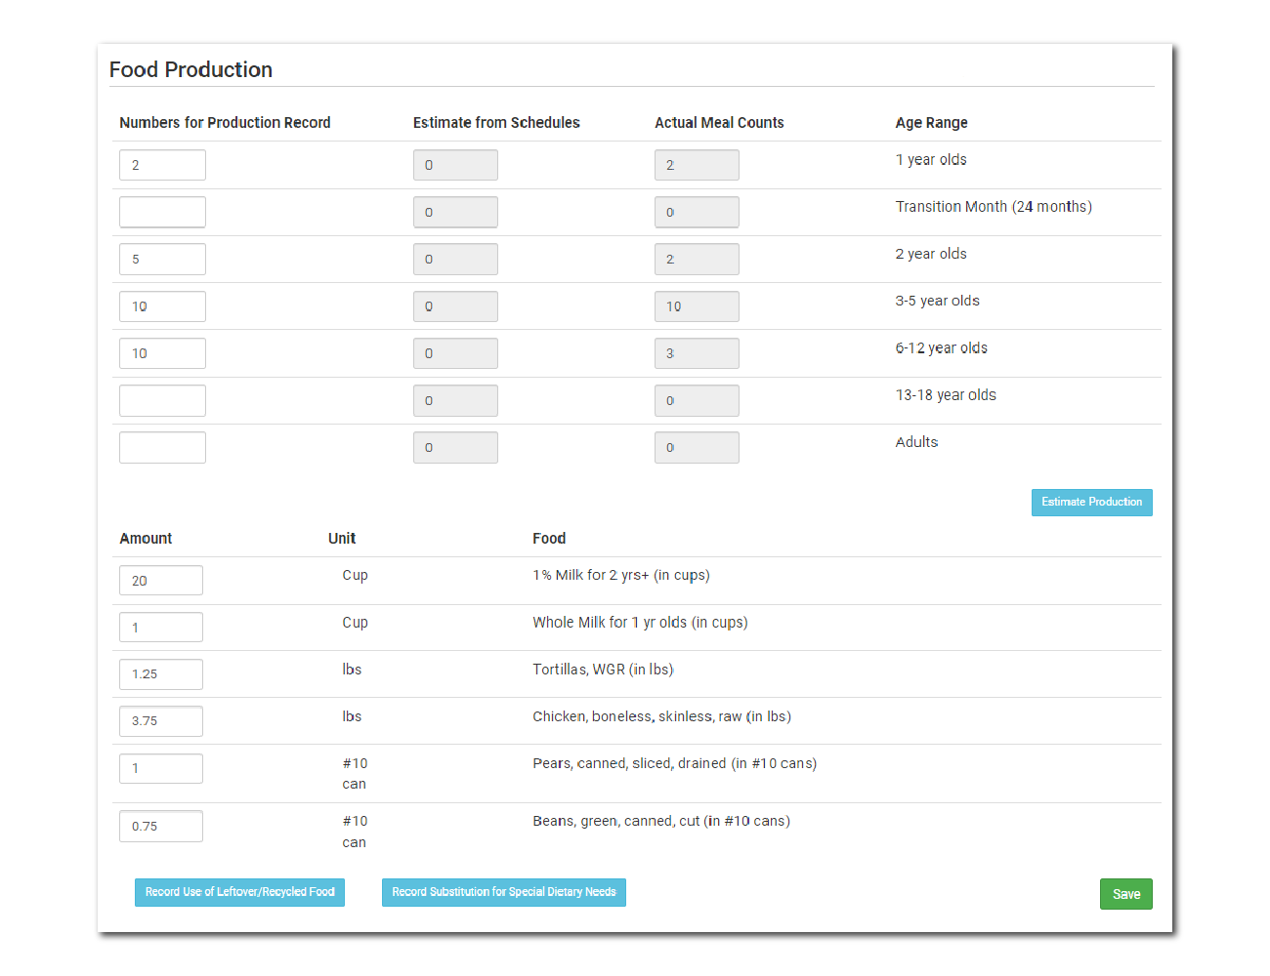Viewport: 1270px width, 976px height.
Task: Click Whole Milk amount field
Action: coord(161,628)
